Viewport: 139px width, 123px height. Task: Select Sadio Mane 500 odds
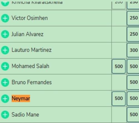coord(133,115)
